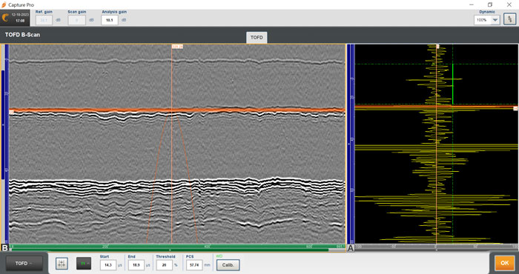This screenshot has width=519, height=274.
Task: Click the green horizontal scan position bar
Action: tap(177, 247)
